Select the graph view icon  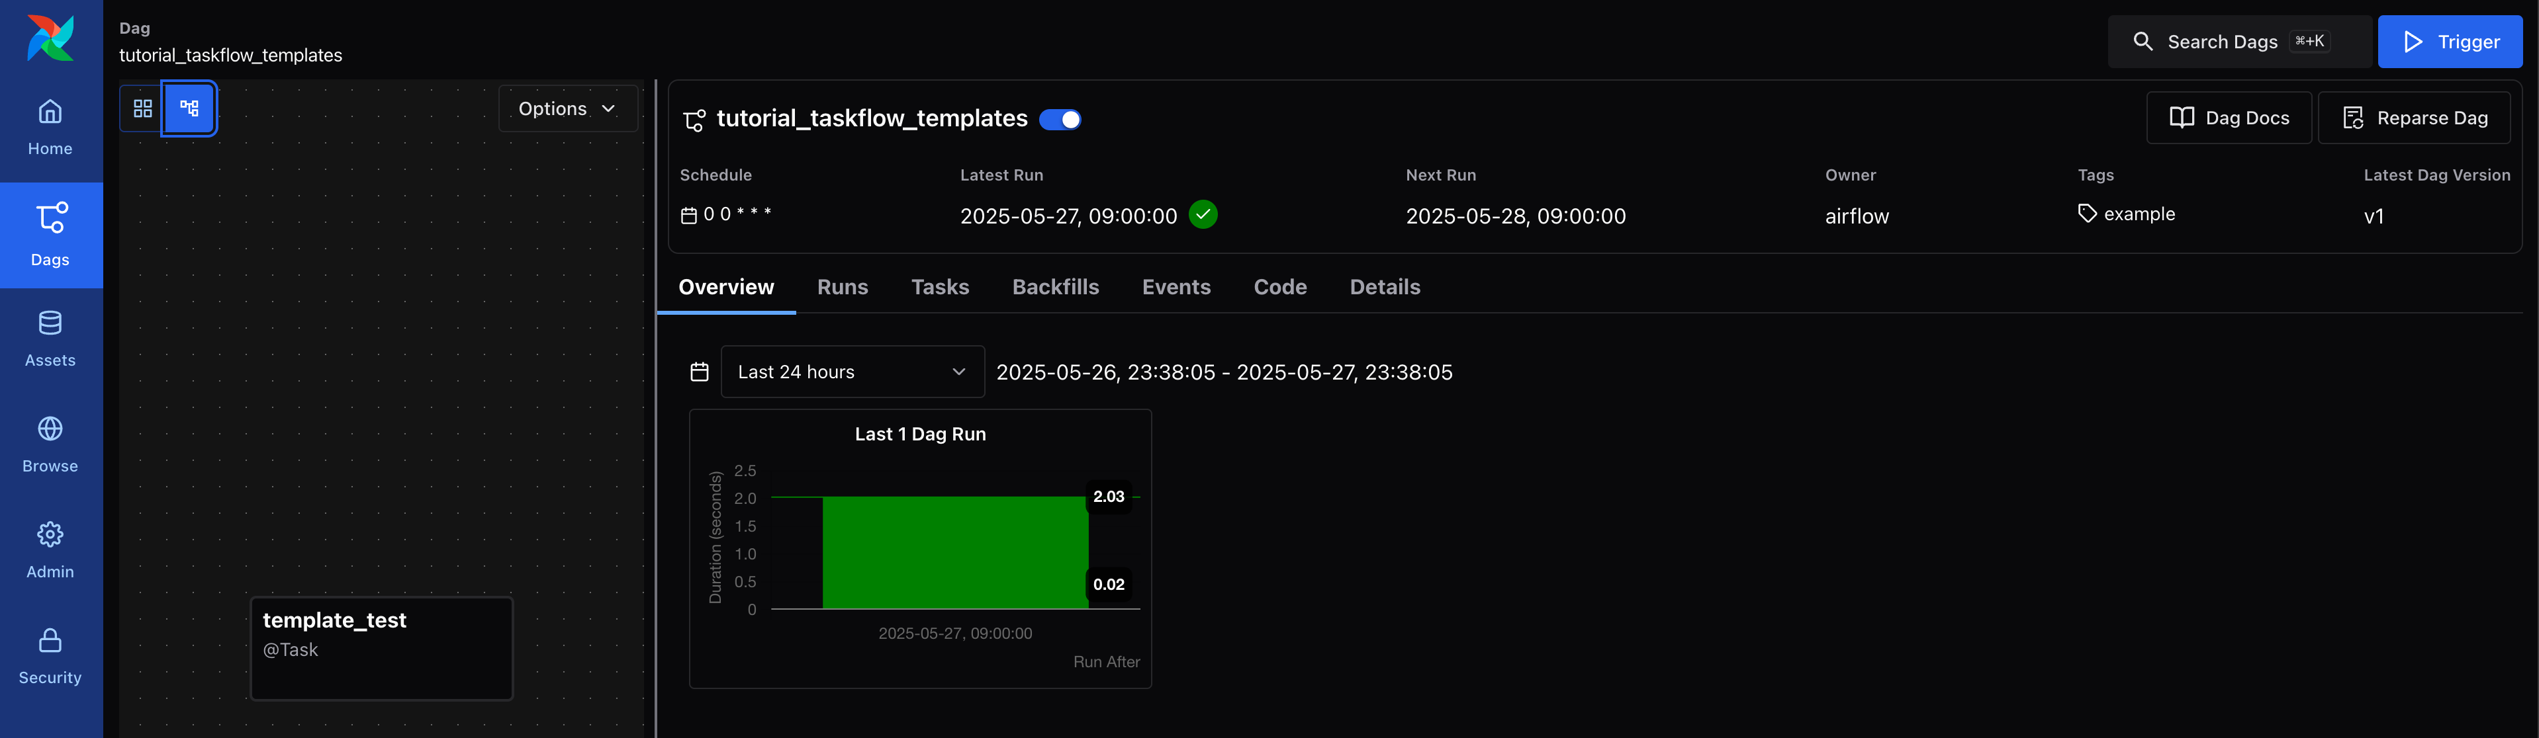pyautogui.click(x=189, y=108)
